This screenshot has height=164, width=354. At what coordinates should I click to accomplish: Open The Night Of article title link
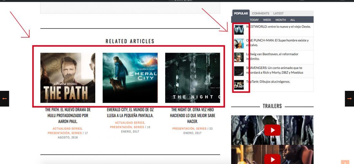[x=192, y=116]
